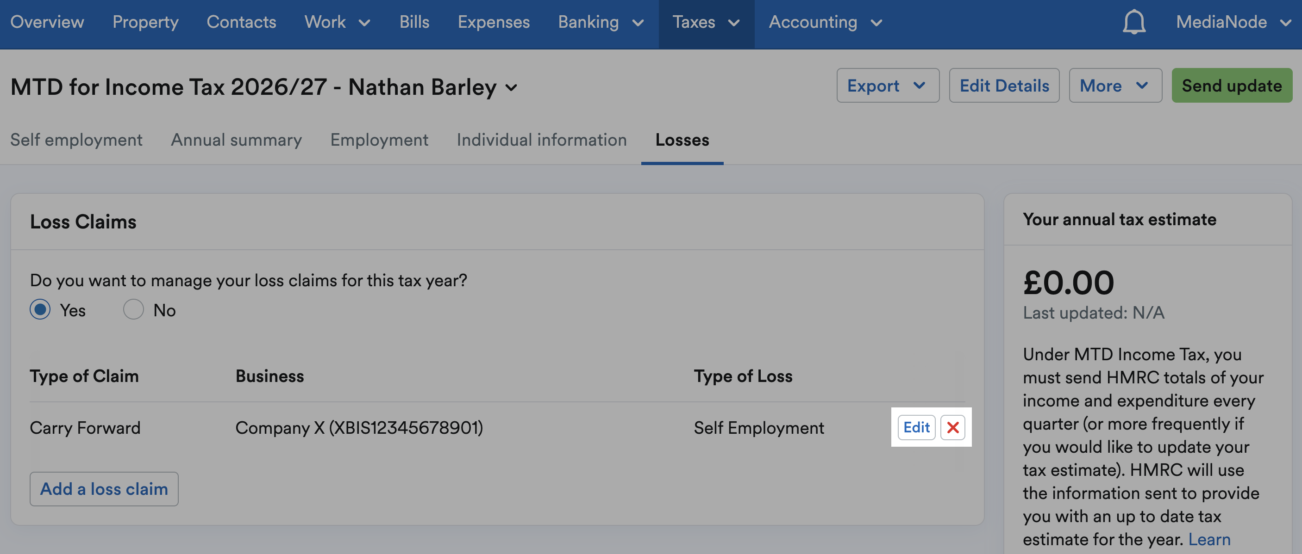Open the More dropdown

pos(1115,86)
